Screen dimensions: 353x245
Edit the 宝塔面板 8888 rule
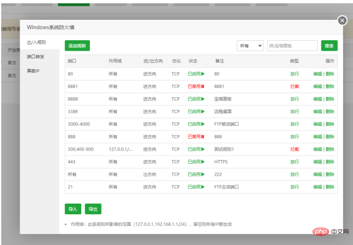pyautogui.click(x=318, y=99)
